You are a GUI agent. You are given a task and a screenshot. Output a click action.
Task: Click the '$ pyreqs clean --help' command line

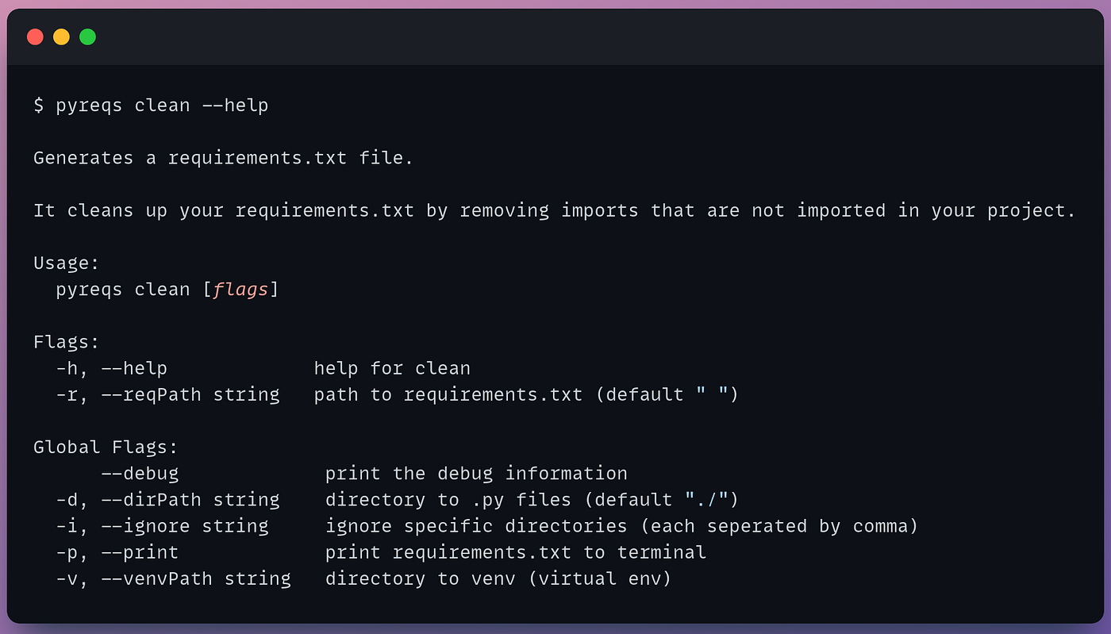point(151,106)
